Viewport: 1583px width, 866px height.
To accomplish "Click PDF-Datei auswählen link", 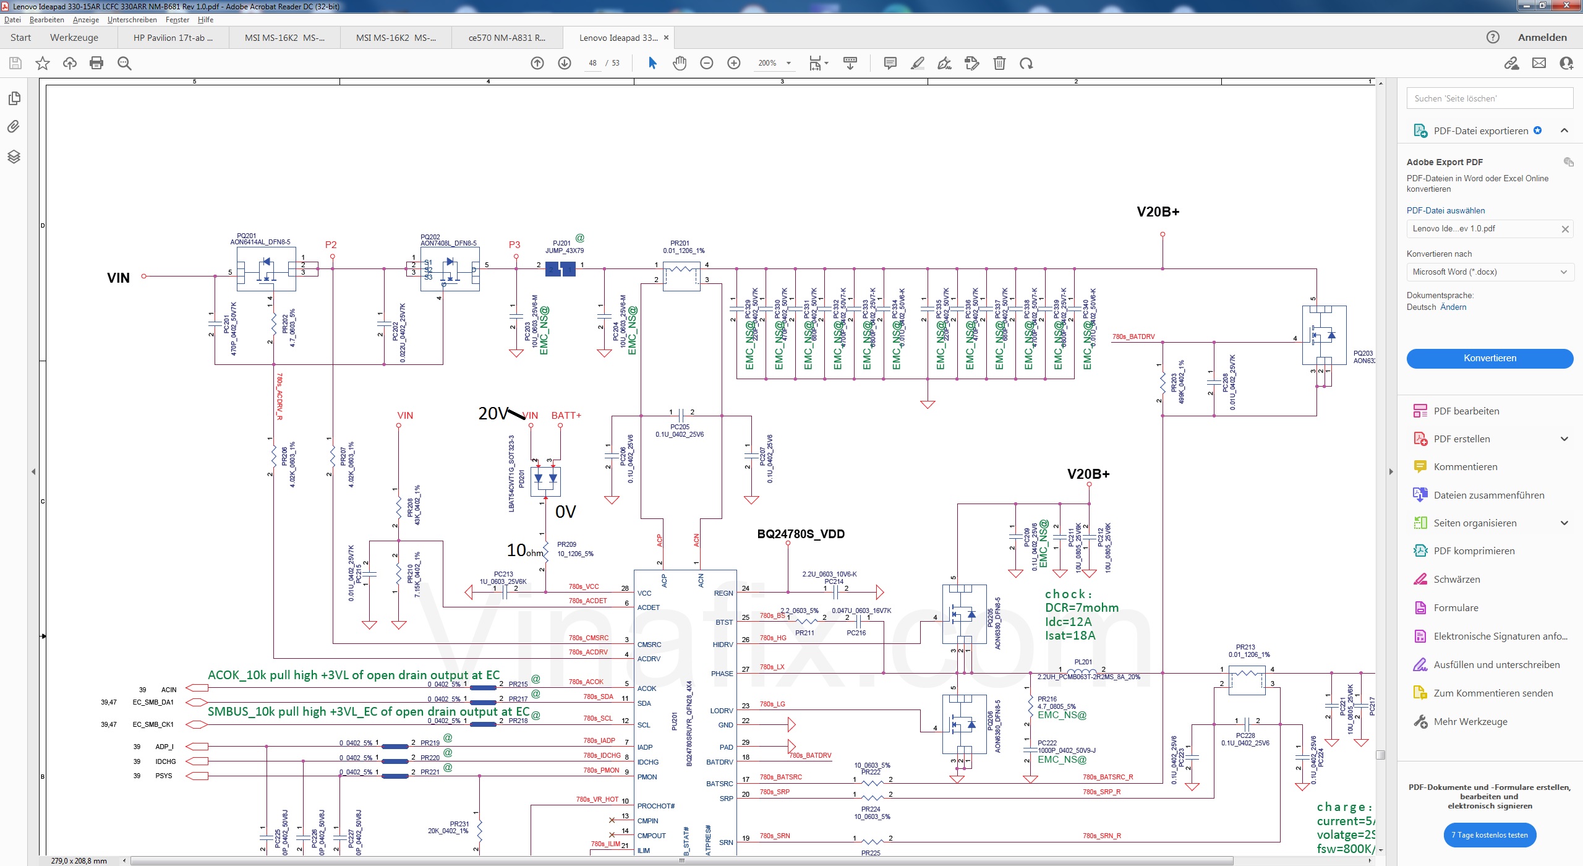I will [x=1445, y=211].
